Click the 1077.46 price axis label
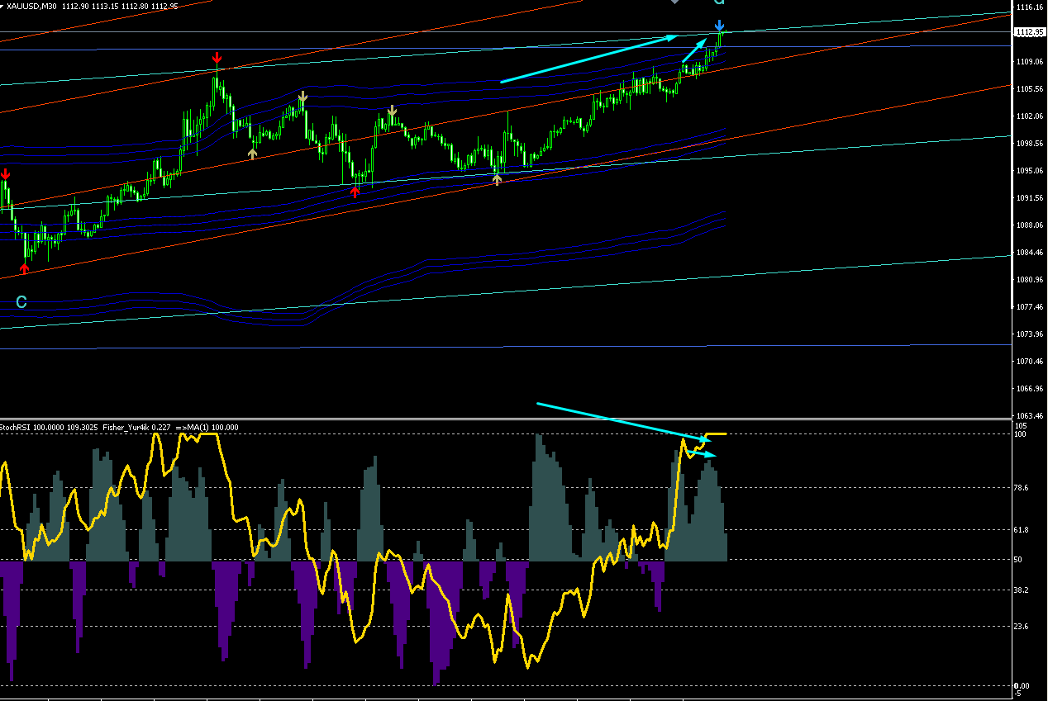The height and width of the screenshot is (701, 1048). (x=1029, y=307)
